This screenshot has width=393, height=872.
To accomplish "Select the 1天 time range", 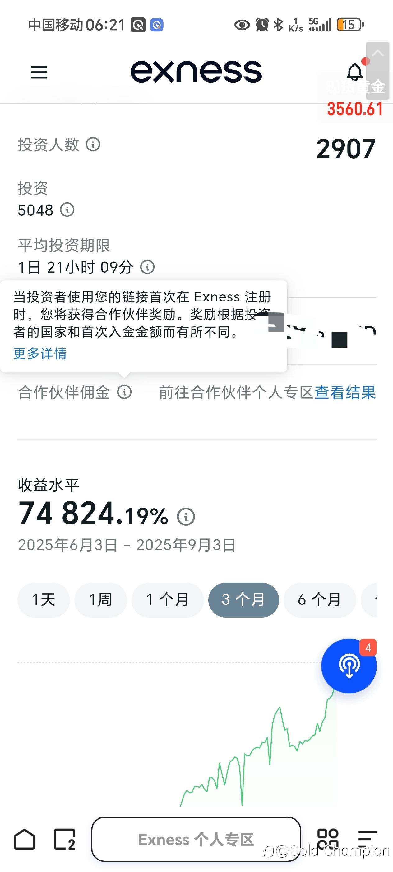I will pos(44,600).
